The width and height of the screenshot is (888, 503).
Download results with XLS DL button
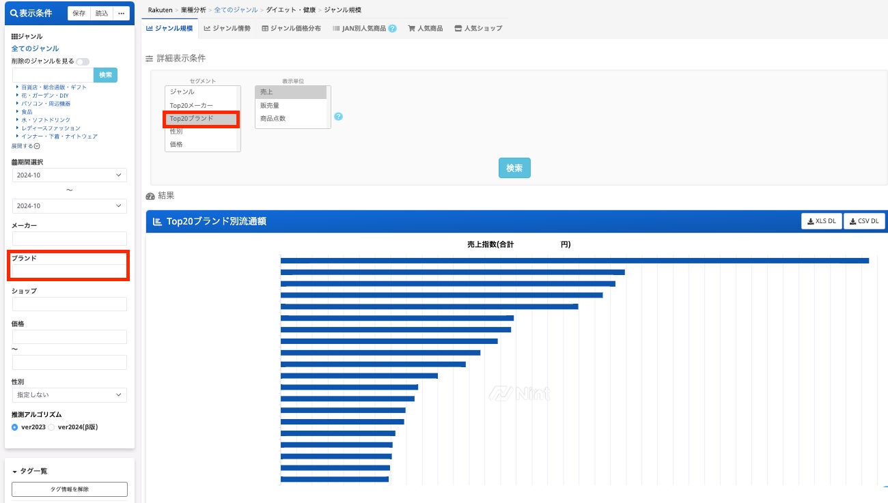click(821, 221)
